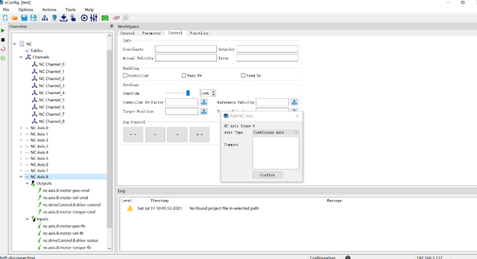Viewport: 477px width, 259px height.
Task: Click the green Run arrow in left sidebar
Action: point(3,30)
